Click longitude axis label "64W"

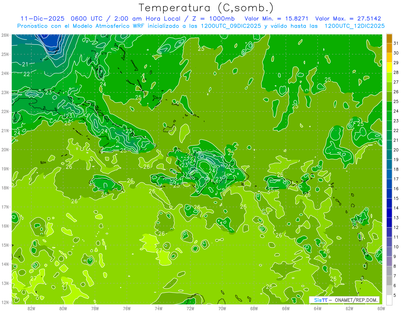pyautogui.click(x=317, y=308)
